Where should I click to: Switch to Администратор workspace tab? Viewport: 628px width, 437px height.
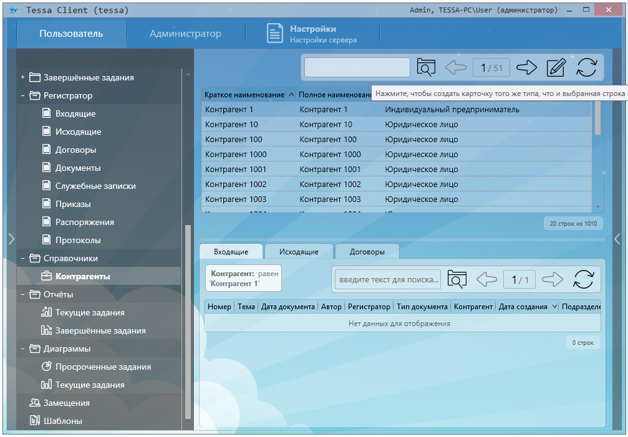[185, 34]
